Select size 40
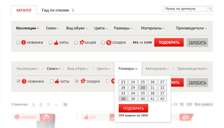224x128 pixels. tap(143, 99)
